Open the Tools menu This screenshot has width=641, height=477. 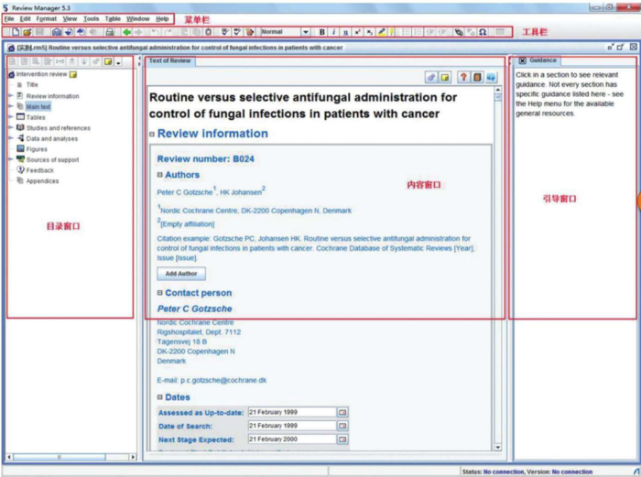click(x=92, y=19)
